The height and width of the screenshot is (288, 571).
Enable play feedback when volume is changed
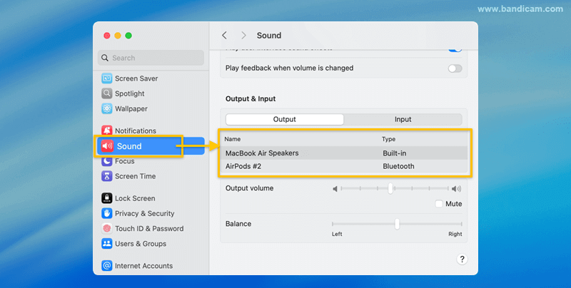tap(454, 68)
